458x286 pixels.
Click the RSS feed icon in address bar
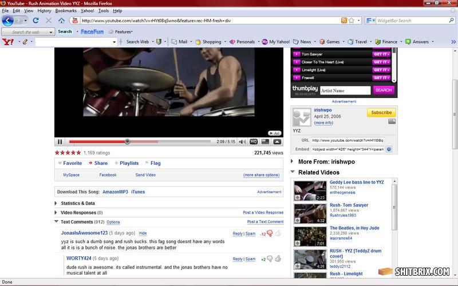pos(344,21)
